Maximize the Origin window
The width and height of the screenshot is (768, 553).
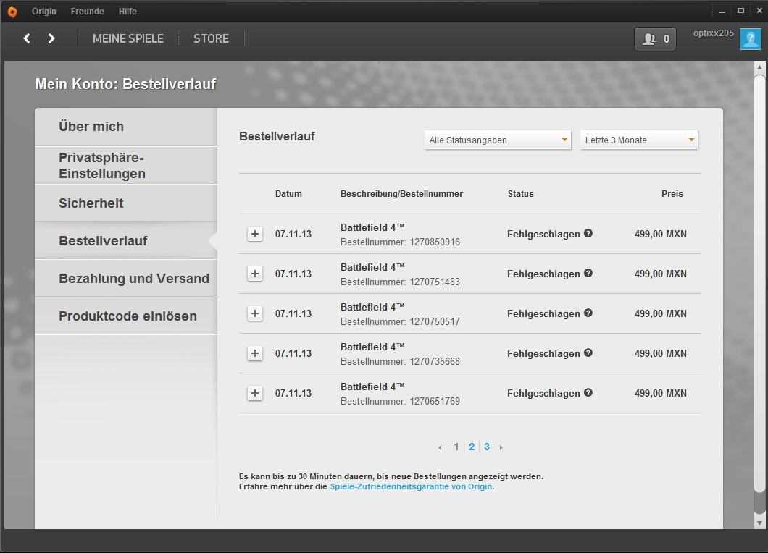[x=740, y=11]
